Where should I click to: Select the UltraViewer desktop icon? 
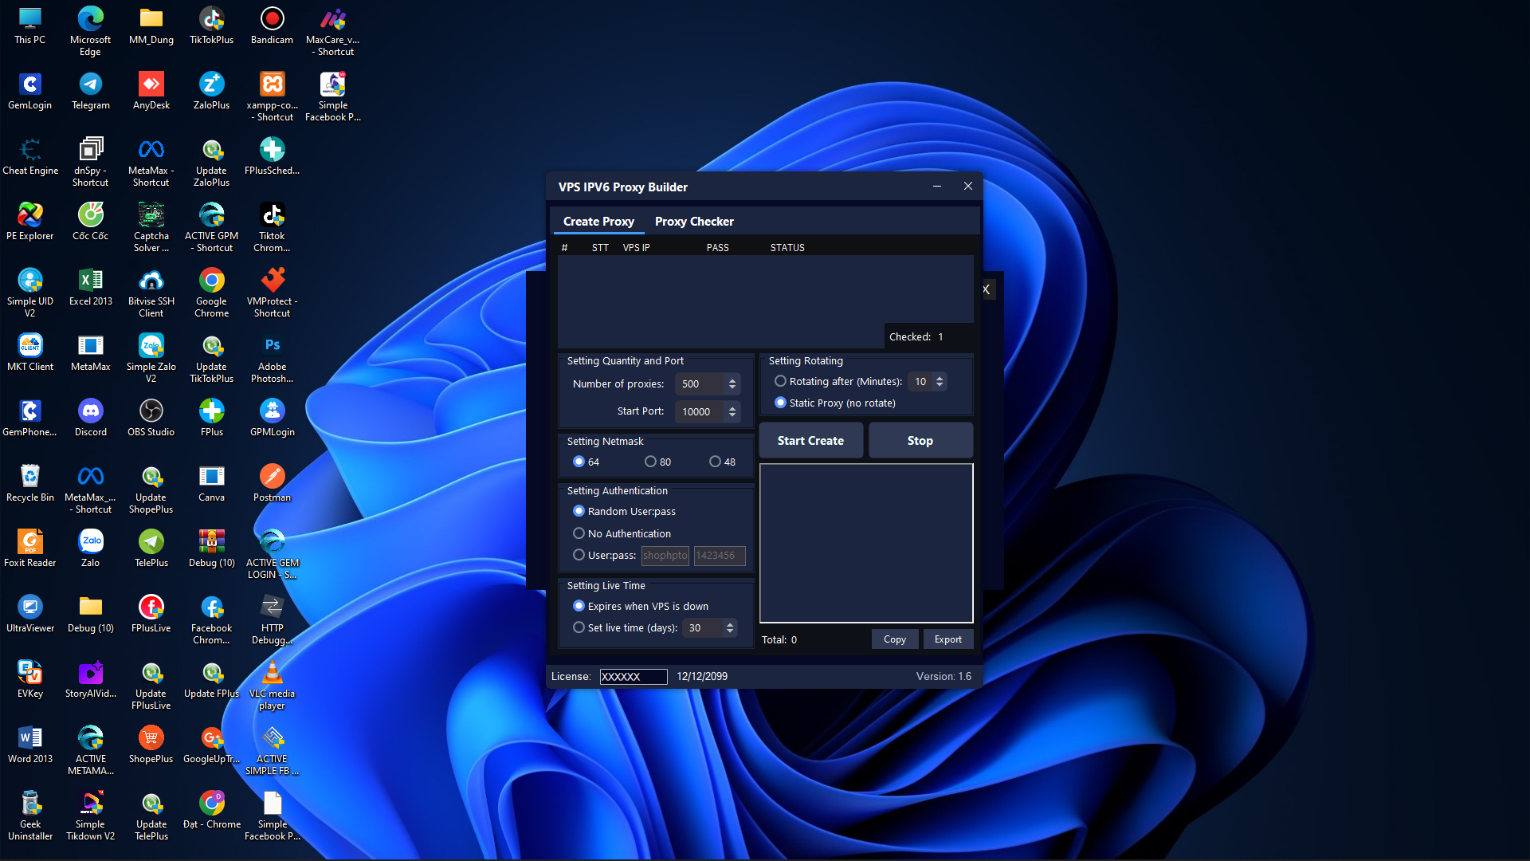point(29,614)
